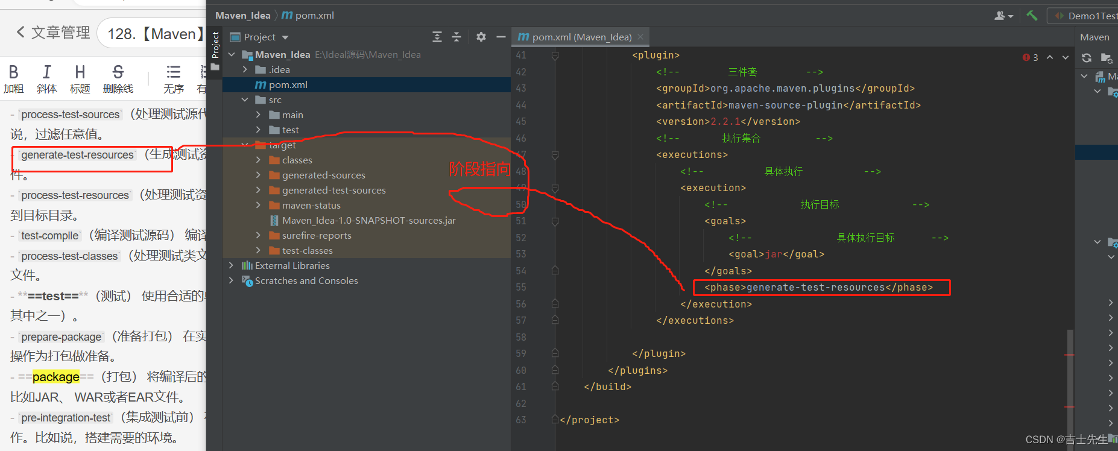
Task: Build project with the green hammer icon
Action: (x=1032, y=16)
